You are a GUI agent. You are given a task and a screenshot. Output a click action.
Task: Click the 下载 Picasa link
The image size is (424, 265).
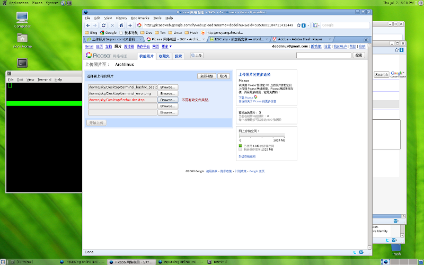point(246,98)
